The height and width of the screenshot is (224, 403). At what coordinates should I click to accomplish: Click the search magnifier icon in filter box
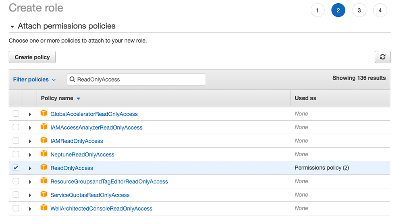pyautogui.click(x=73, y=80)
